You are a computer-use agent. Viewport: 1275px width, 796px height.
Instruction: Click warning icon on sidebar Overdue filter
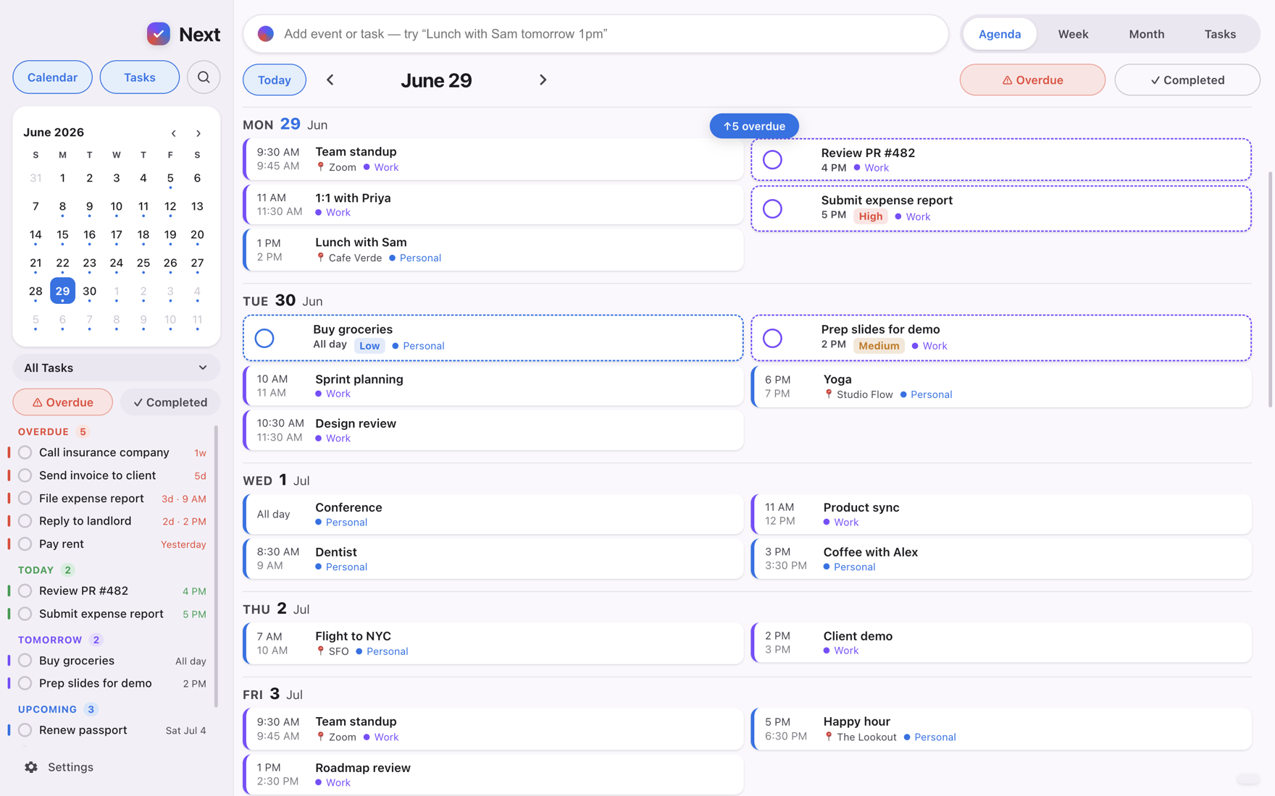[37, 402]
